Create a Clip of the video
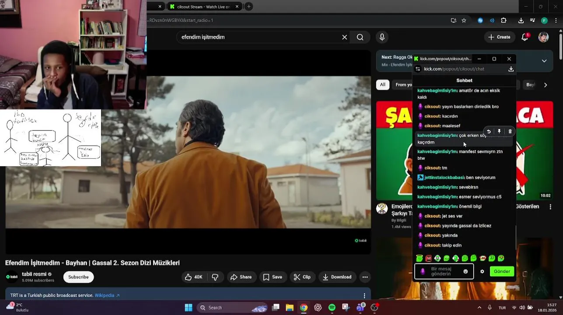The width and height of the screenshot is (563, 315). pos(302,277)
